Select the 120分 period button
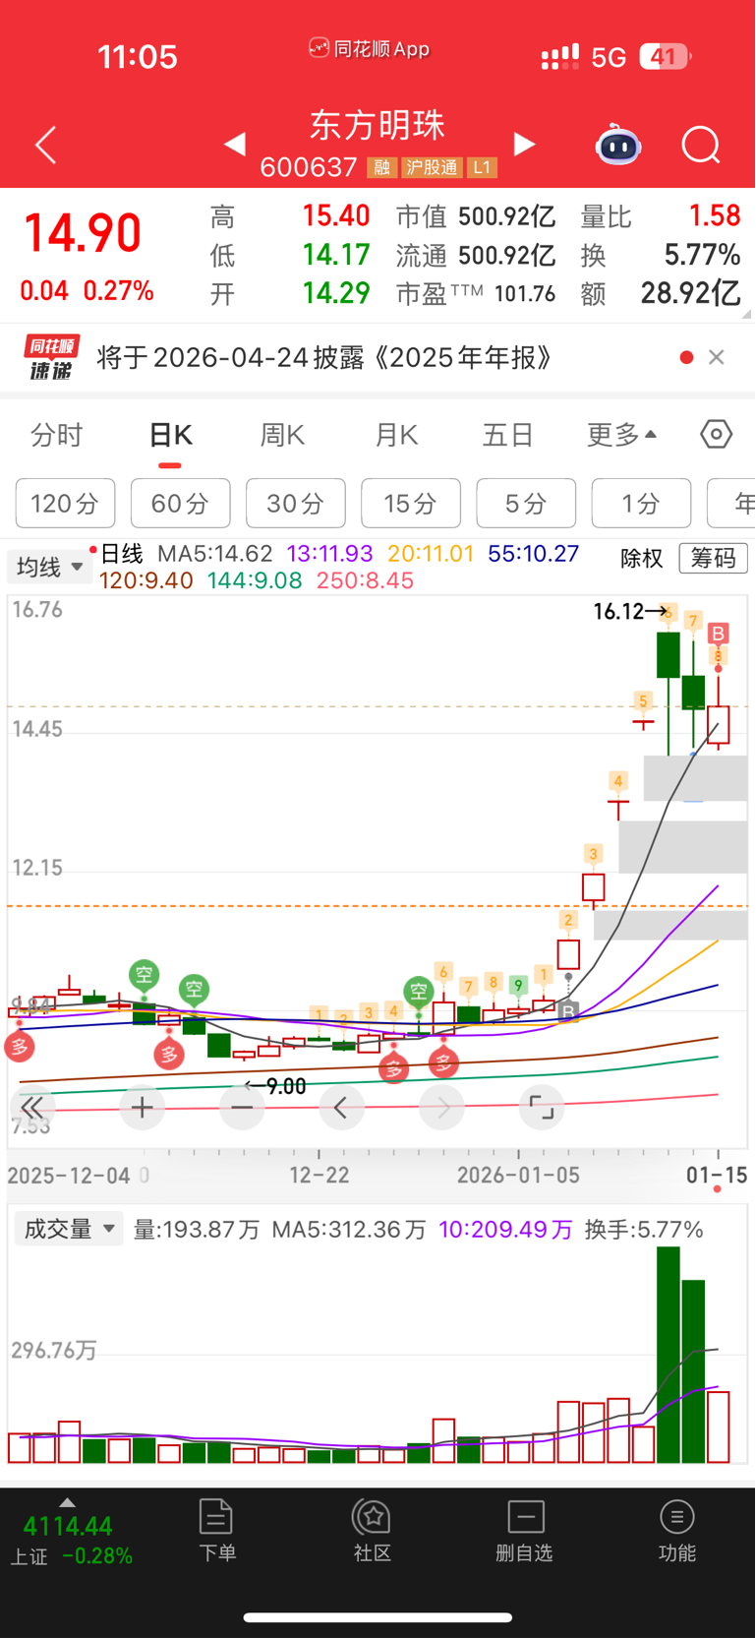The height and width of the screenshot is (1638, 756). coord(65,504)
